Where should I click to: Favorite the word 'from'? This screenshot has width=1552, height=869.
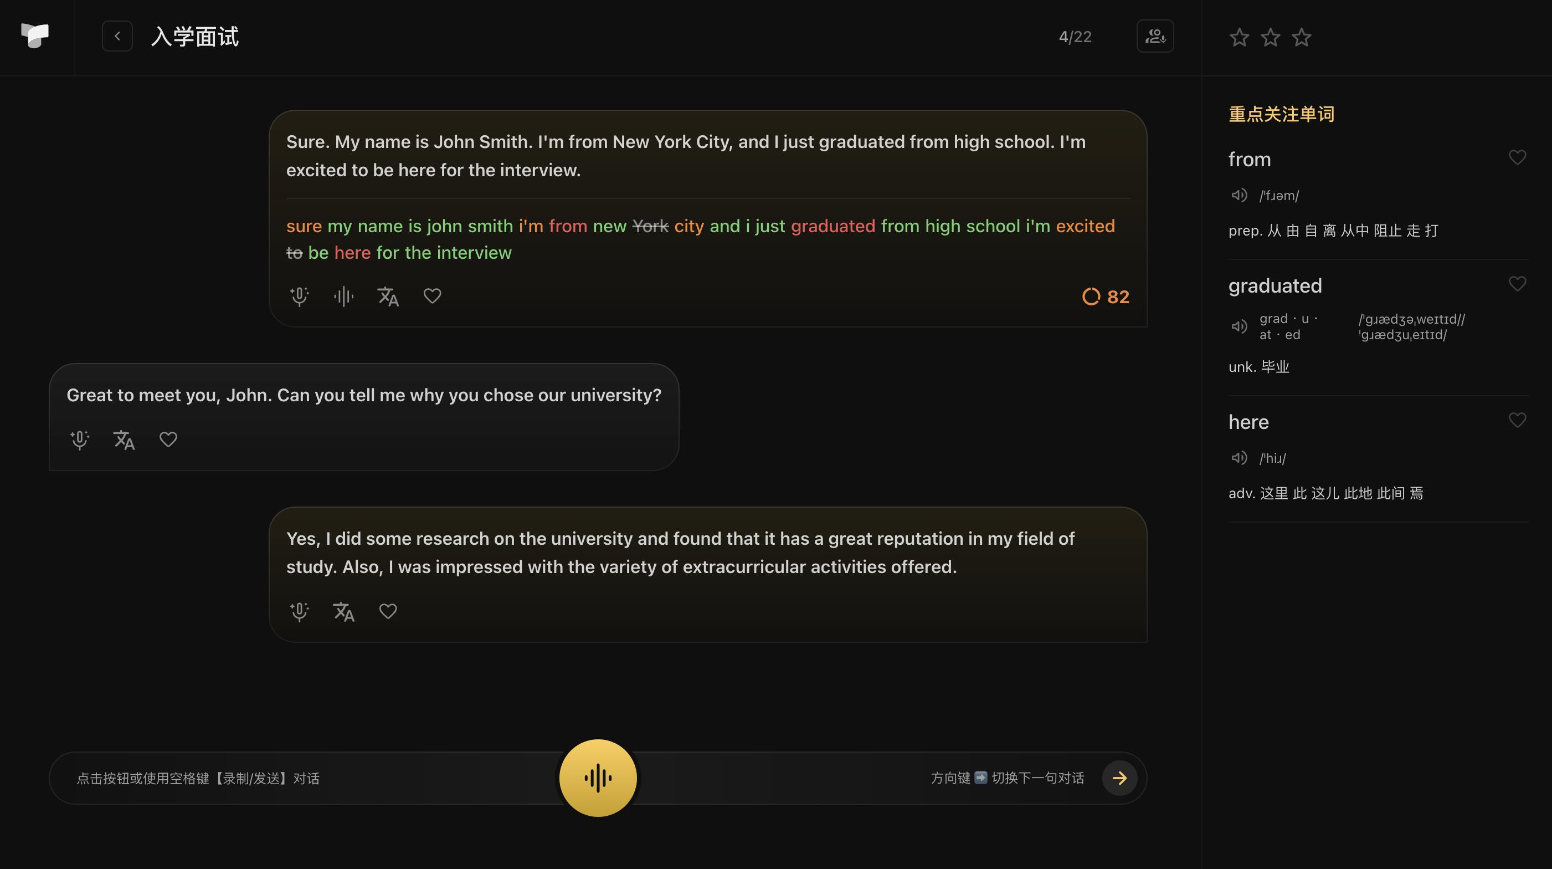tap(1517, 157)
